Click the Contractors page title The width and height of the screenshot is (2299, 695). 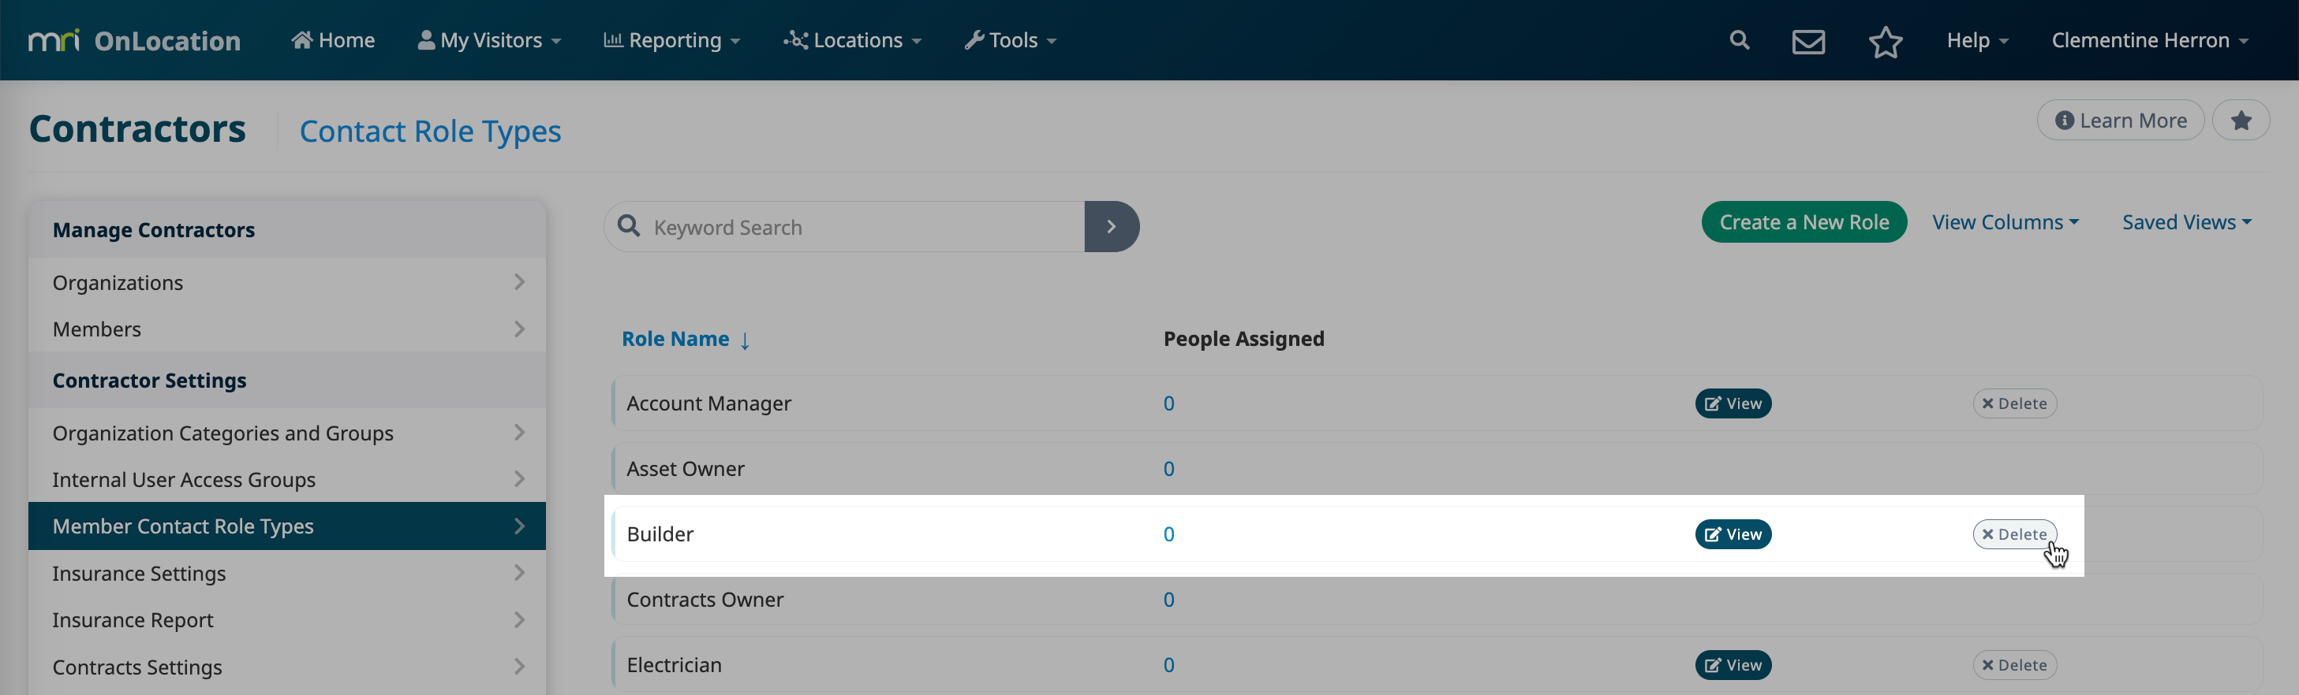click(136, 129)
